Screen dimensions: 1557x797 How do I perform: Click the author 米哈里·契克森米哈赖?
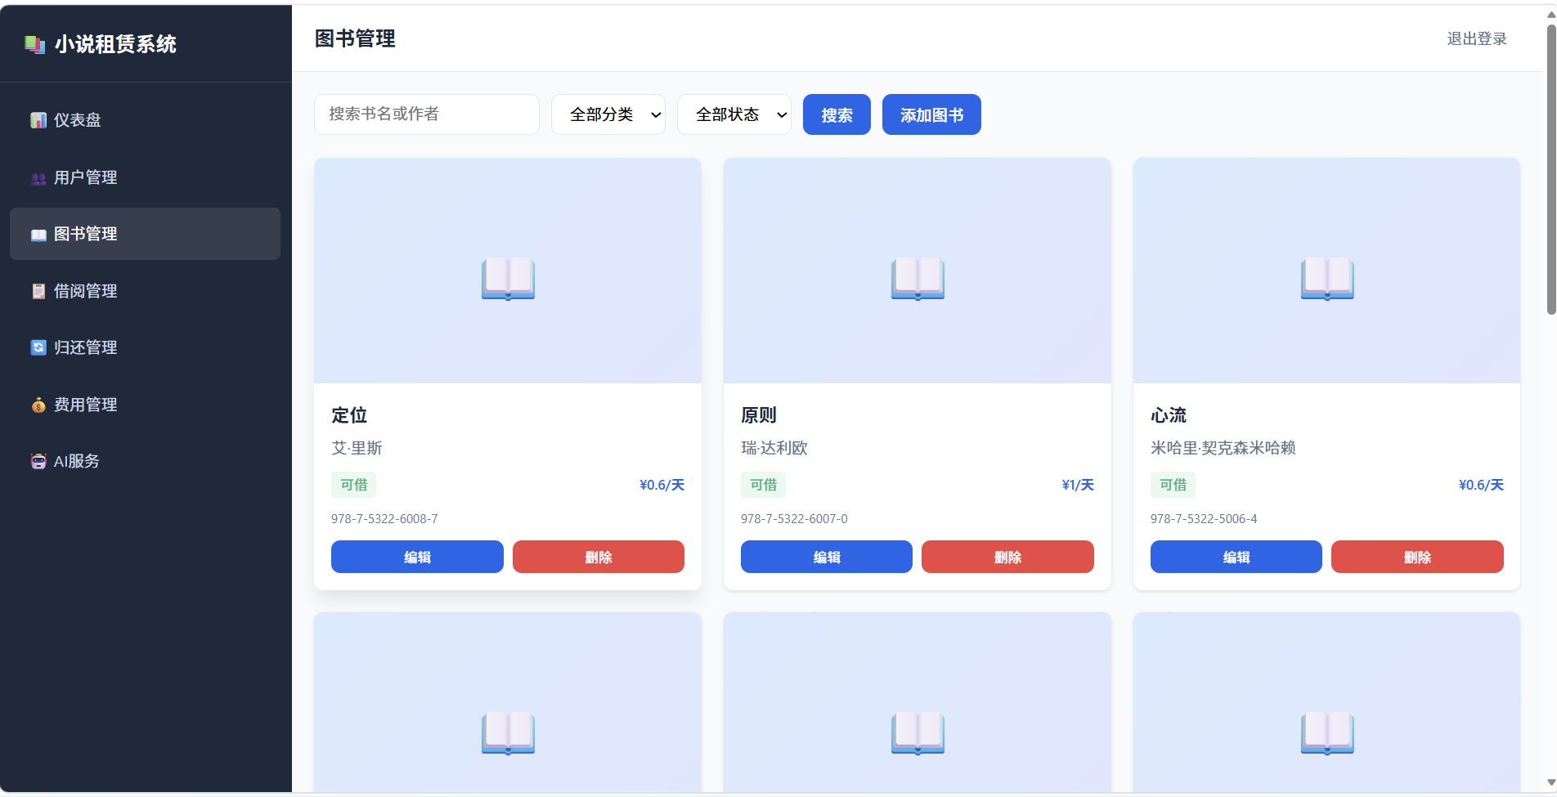(1223, 448)
